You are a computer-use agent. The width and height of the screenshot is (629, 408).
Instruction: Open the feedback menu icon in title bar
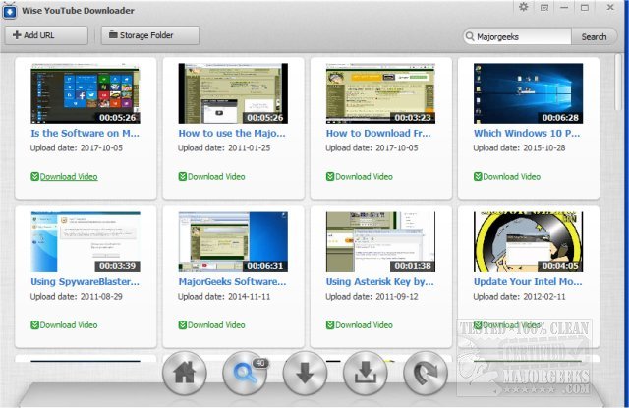543,8
